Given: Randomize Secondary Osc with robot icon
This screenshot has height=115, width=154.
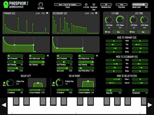Looking at the screenshot, I should click(96, 13).
